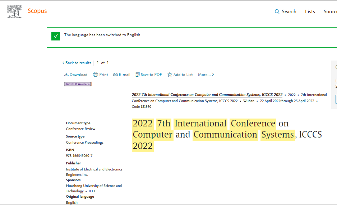Expand the More... options

pyautogui.click(x=206, y=74)
